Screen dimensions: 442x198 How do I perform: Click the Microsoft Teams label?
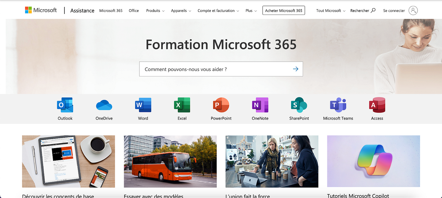click(x=338, y=118)
